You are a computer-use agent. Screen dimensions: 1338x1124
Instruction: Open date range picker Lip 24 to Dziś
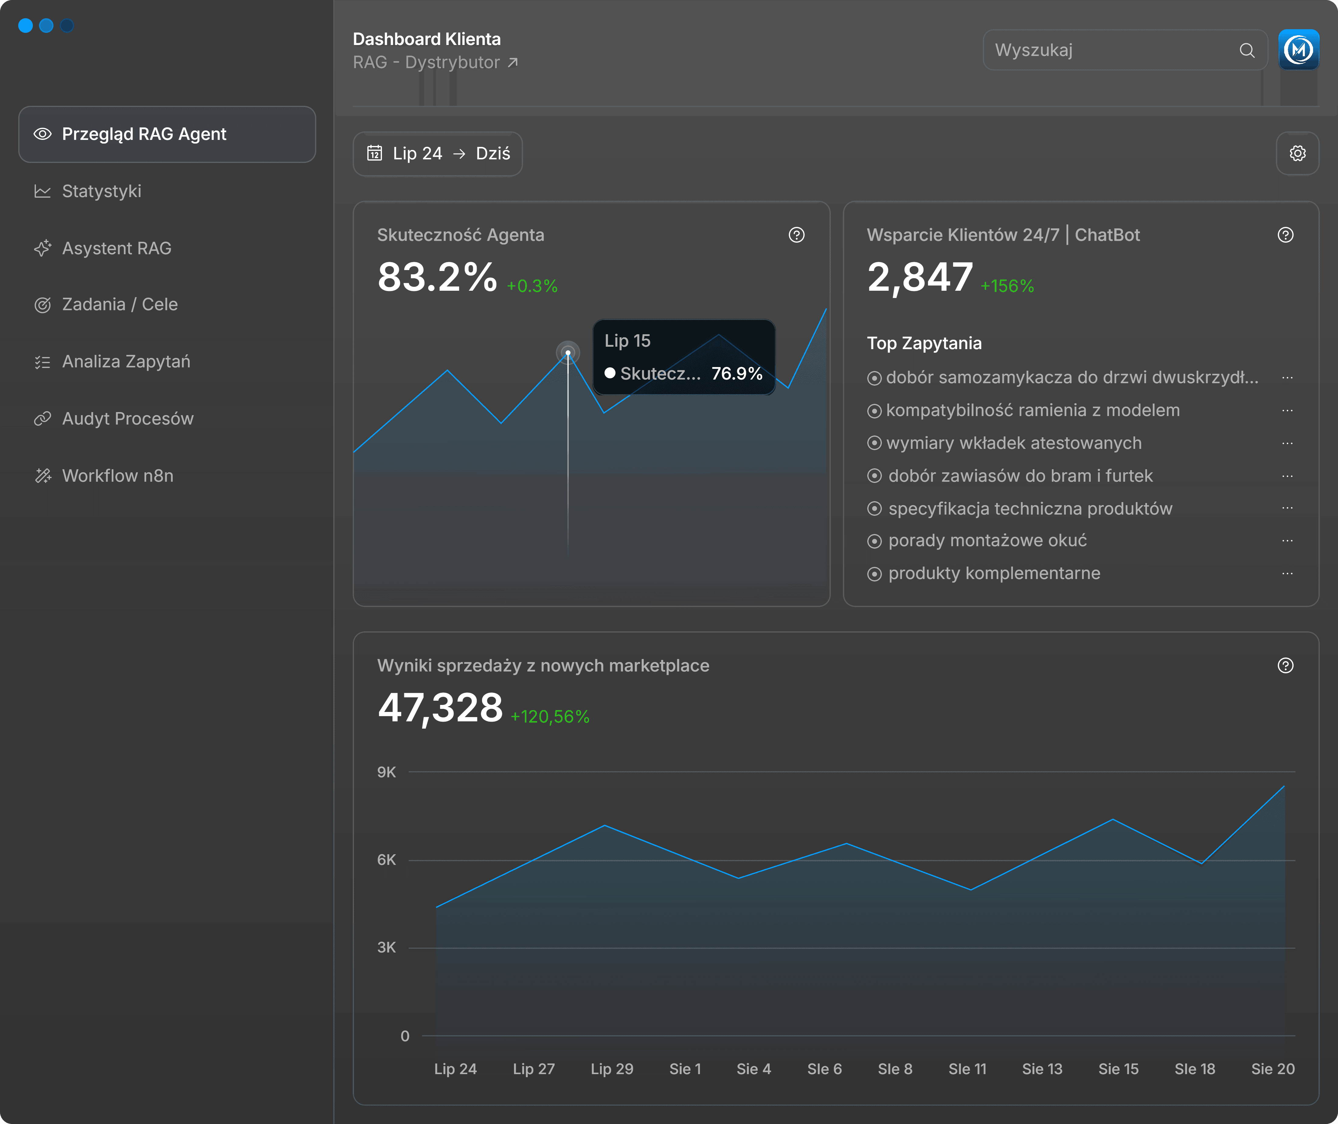click(x=438, y=154)
